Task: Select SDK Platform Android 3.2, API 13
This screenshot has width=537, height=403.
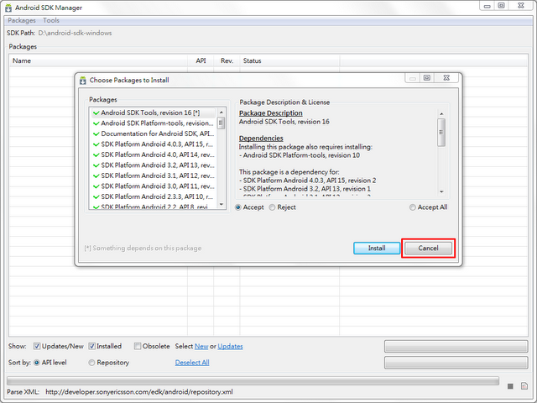Action: pyautogui.click(x=153, y=165)
